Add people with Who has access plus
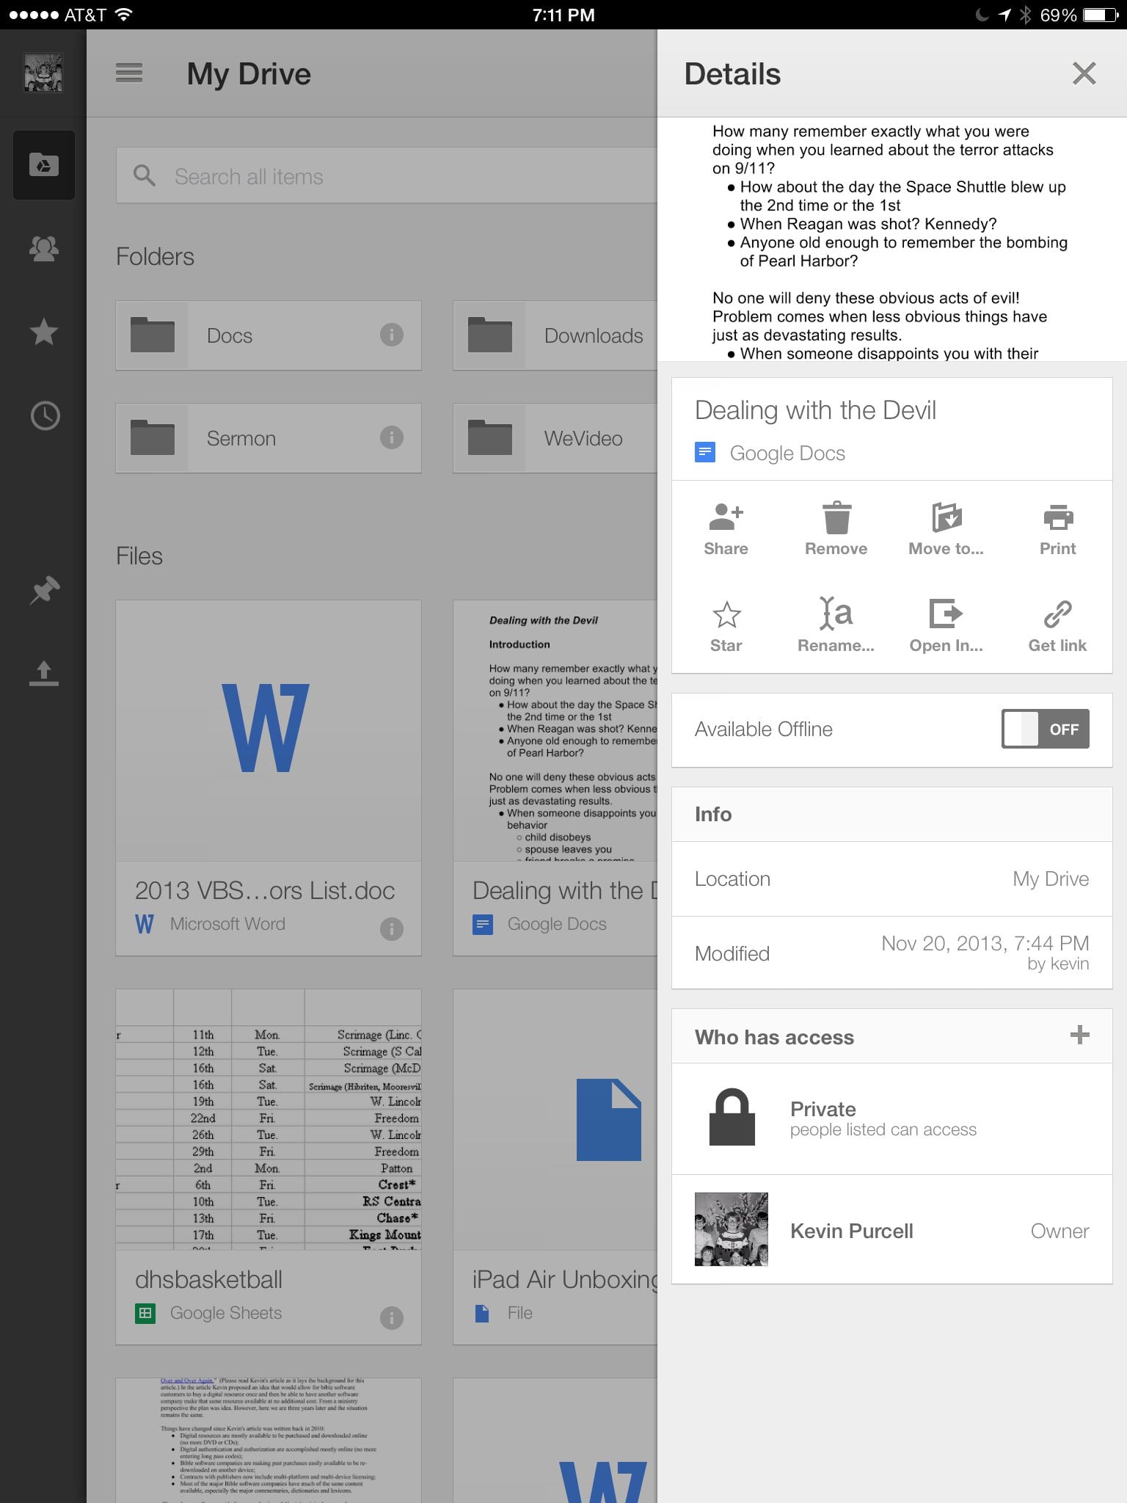The image size is (1127, 1503). pos(1079,1036)
